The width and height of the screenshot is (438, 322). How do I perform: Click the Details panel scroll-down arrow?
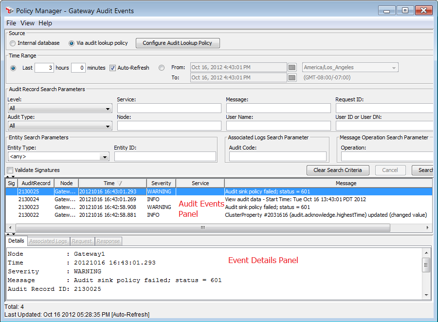(x=427, y=295)
